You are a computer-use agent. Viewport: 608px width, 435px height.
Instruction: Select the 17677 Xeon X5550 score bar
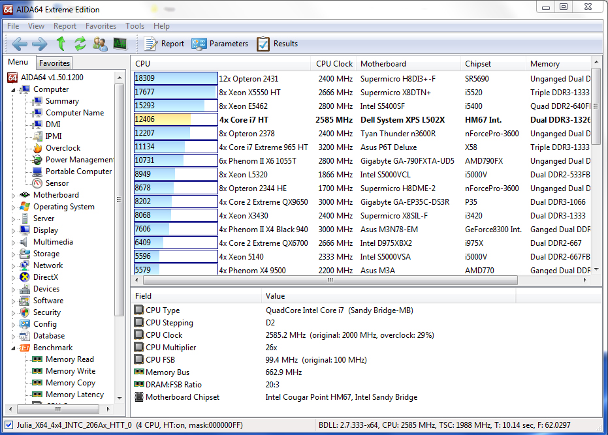click(x=176, y=92)
